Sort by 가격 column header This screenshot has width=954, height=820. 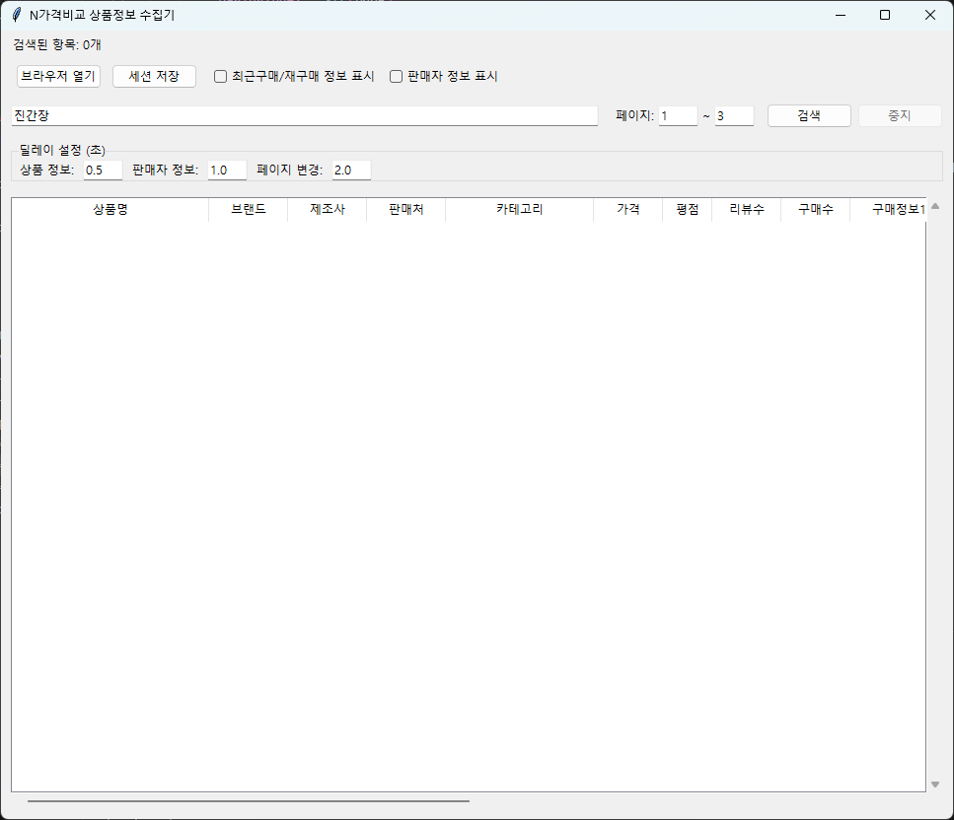pyautogui.click(x=627, y=210)
